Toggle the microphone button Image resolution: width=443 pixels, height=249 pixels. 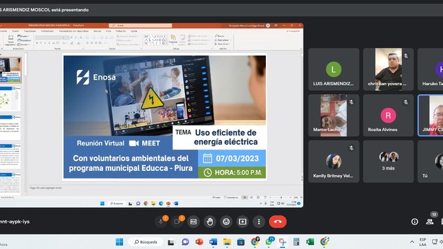coord(161,222)
